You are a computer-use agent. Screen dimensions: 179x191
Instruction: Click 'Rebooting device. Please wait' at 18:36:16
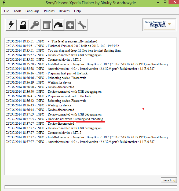point(46,78)
